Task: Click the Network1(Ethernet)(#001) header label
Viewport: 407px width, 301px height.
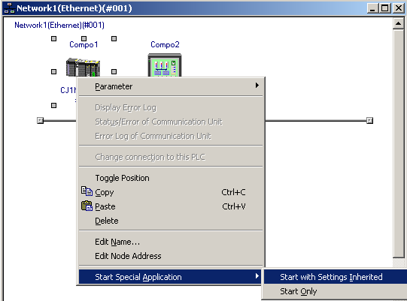Action: (59, 25)
